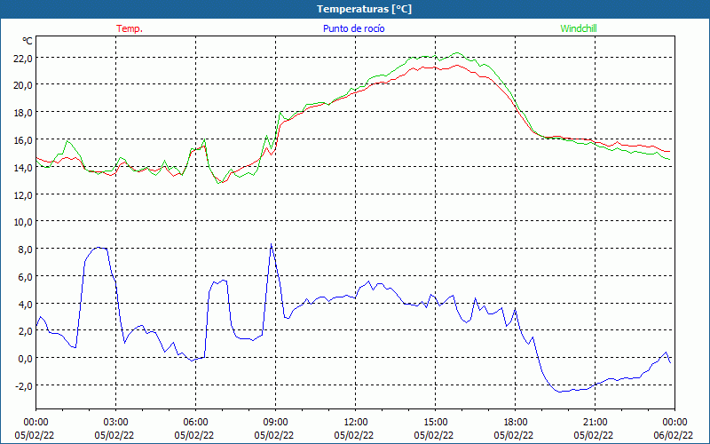Click the "8,0" y-axis value

[x=25, y=250]
